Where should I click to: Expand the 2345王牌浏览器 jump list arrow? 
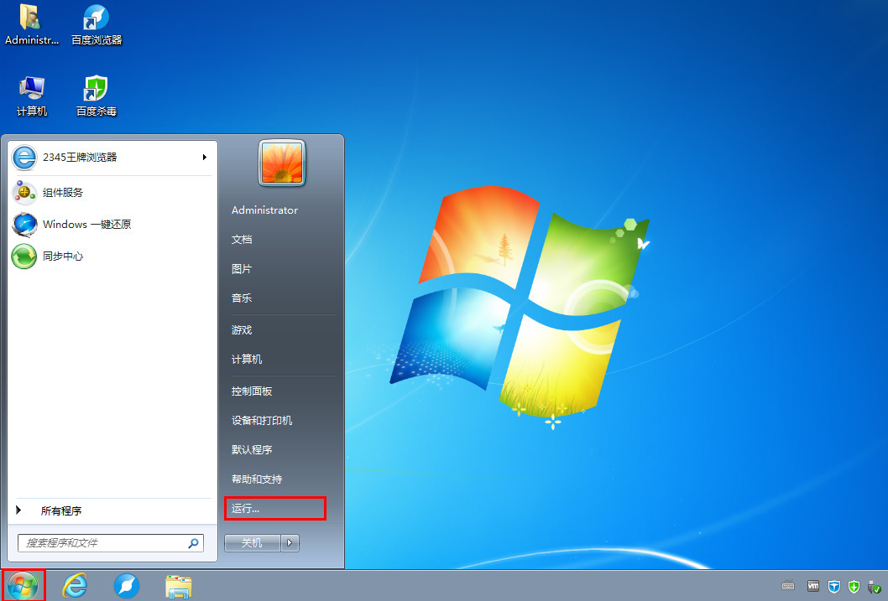click(x=204, y=157)
